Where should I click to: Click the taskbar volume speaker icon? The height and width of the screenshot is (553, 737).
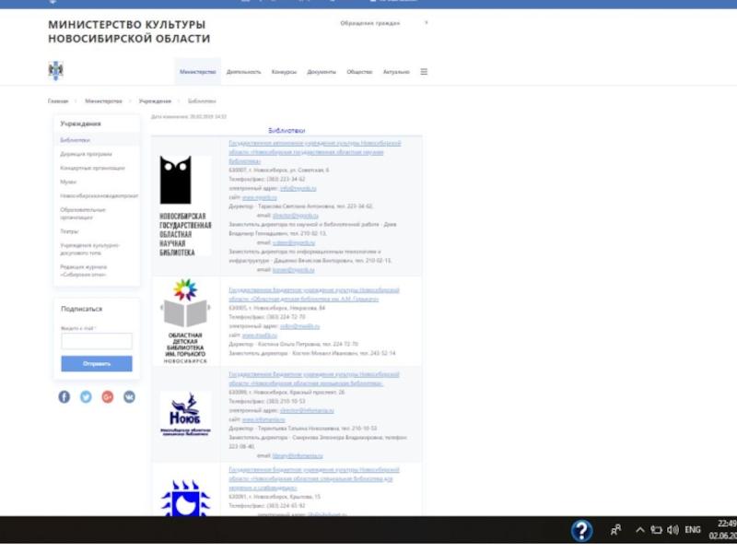pos(673,530)
